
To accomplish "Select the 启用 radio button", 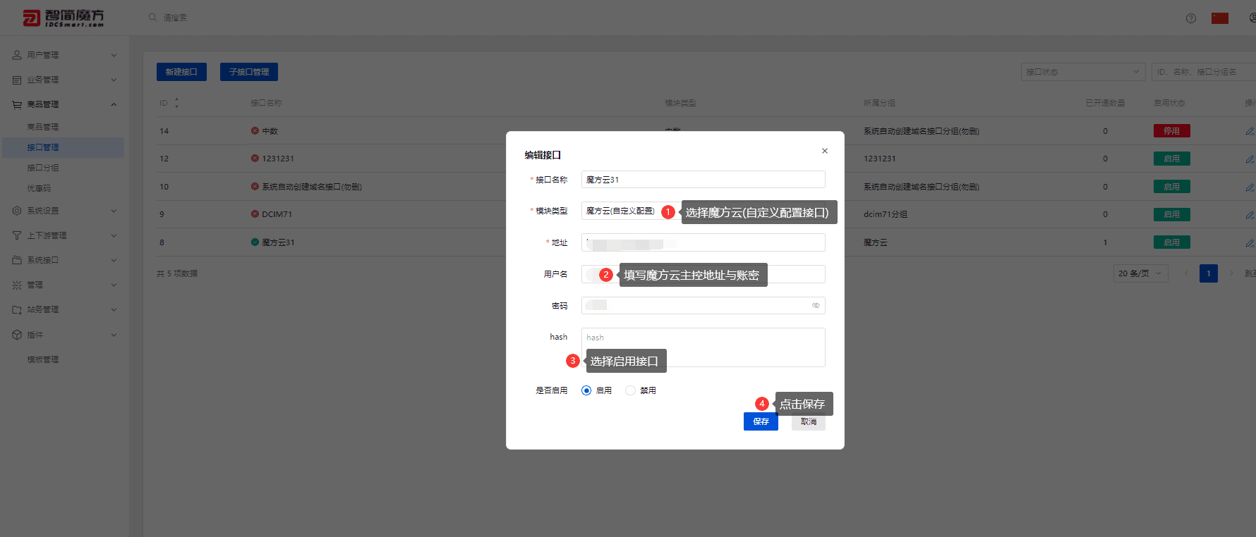I will [586, 390].
